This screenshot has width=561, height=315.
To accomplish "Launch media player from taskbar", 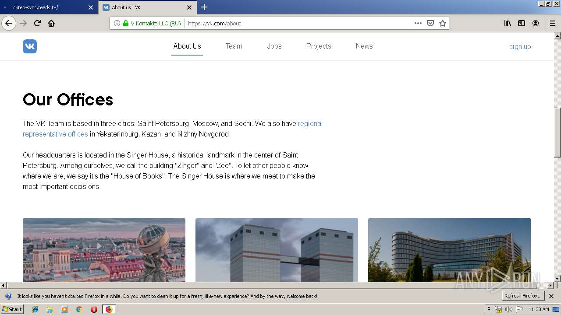I will (x=64, y=309).
